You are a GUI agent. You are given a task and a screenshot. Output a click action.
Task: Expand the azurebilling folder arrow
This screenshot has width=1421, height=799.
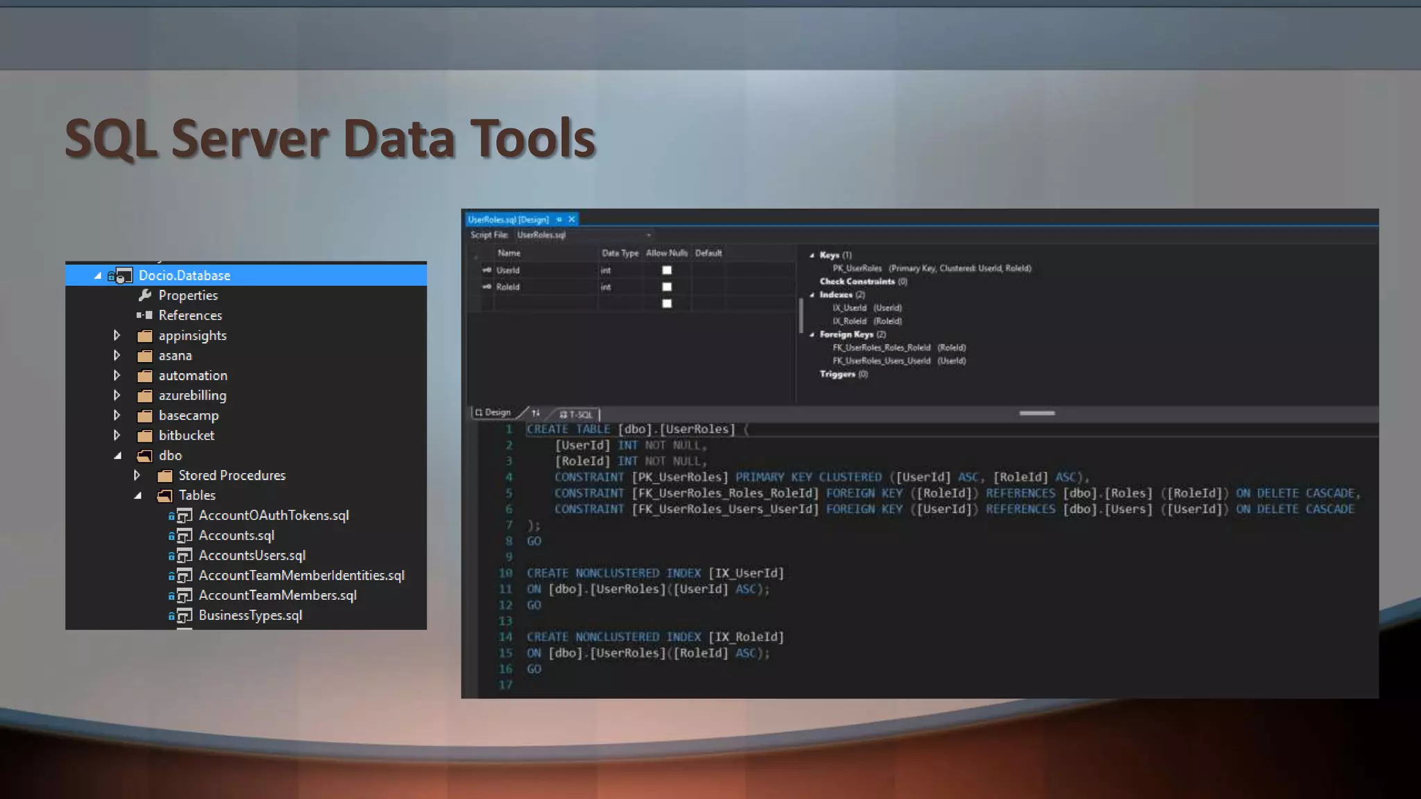point(117,395)
